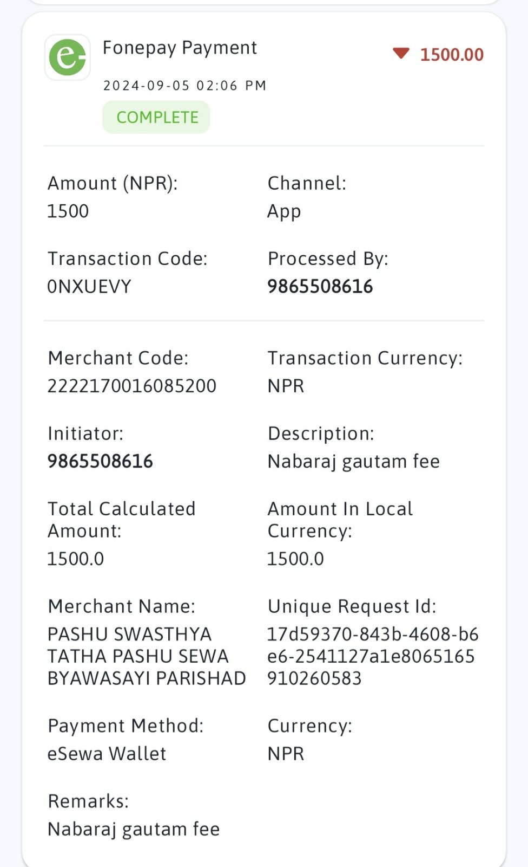Tap the eSewa Wallet payment method
Image resolution: width=528 pixels, height=867 pixels.
coord(107,754)
